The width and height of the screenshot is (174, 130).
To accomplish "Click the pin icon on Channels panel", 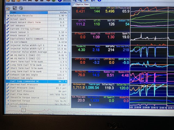I will pyautogui.click(x=69, y=4).
